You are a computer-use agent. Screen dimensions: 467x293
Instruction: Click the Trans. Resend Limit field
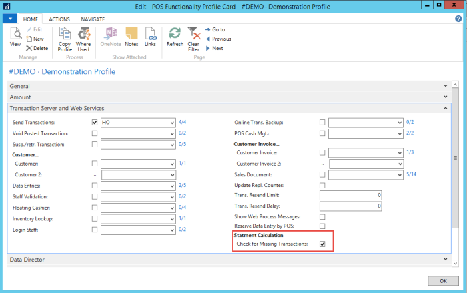click(350, 195)
